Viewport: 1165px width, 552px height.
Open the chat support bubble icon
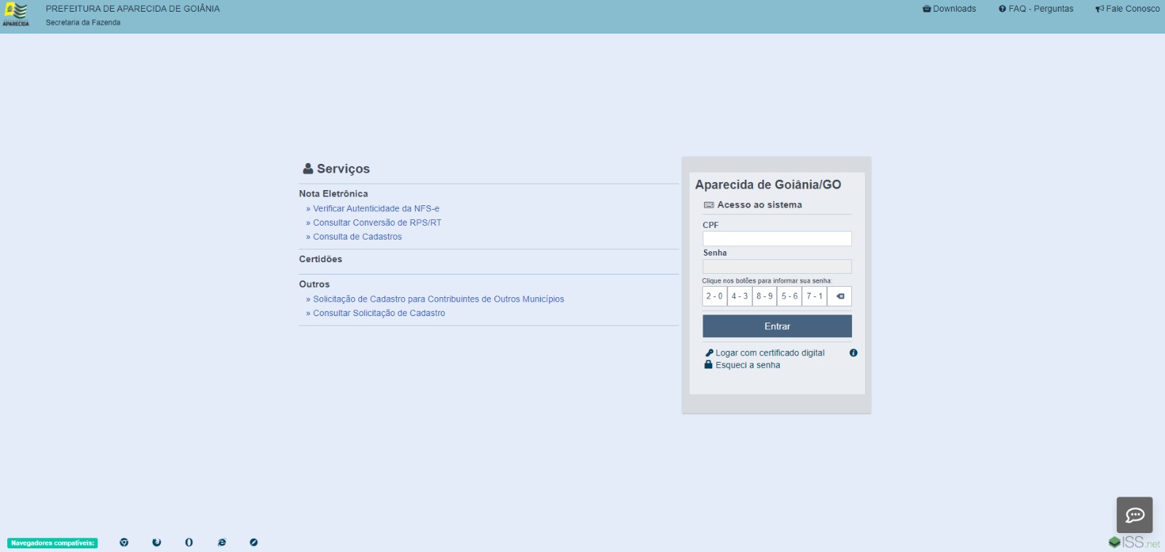coord(1134,515)
